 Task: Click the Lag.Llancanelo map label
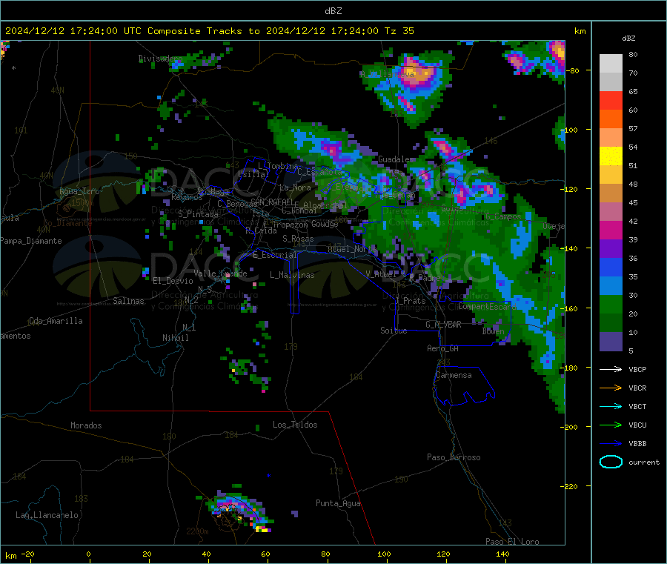[47, 515]
